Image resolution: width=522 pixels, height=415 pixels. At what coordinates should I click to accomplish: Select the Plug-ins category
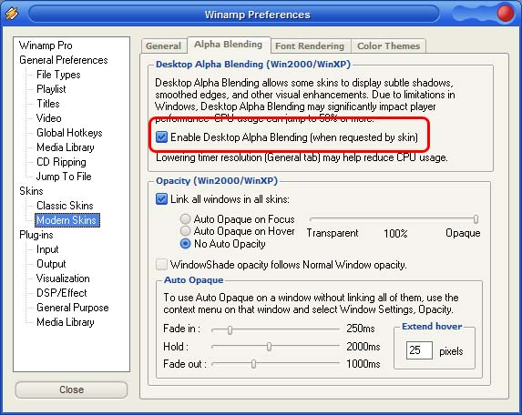click(x=36, y=235)
